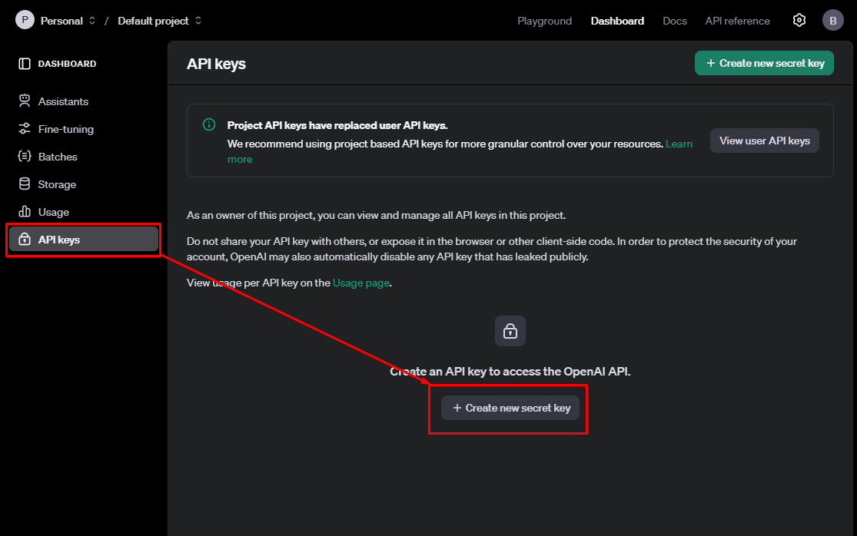Click the Batches icon in sidebar

[25, 157]
